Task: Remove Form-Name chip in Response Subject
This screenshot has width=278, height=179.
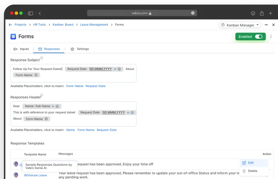Action: click(36, 75)
